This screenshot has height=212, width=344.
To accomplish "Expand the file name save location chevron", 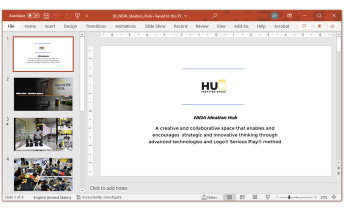I will click(x=186, y=16).
